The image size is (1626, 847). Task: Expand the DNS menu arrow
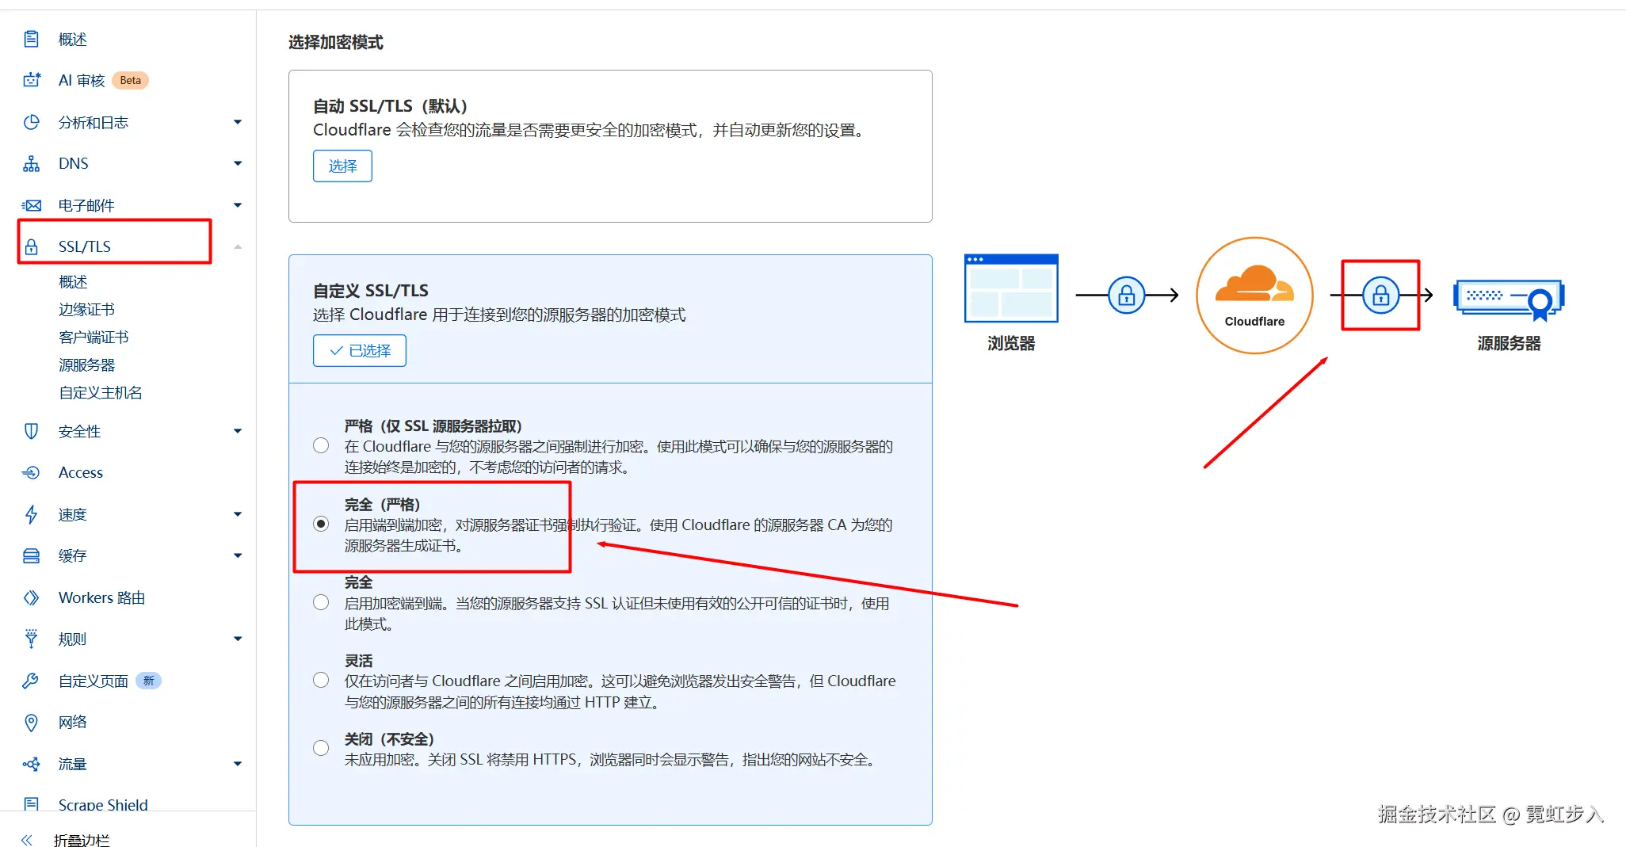point(238,163)
